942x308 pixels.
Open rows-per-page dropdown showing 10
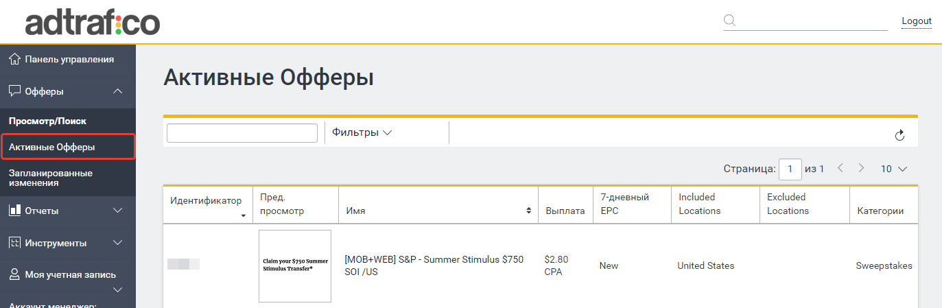click(894, 168)
